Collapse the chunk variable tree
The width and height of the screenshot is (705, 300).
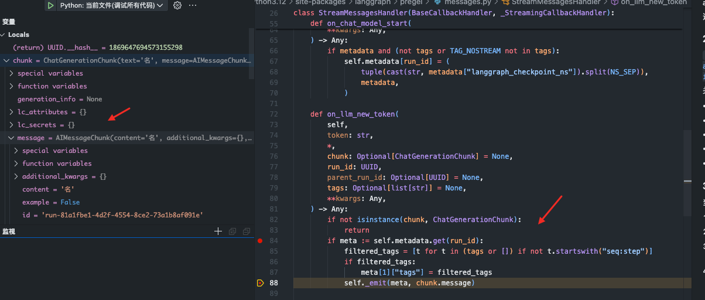6,60
